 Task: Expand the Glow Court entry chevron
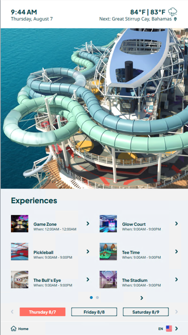pos(176,223)
